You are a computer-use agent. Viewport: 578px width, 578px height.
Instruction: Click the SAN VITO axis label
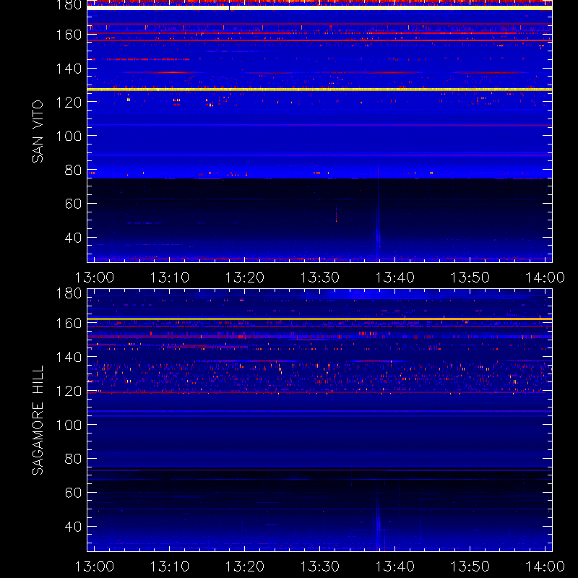click(38, 131)
